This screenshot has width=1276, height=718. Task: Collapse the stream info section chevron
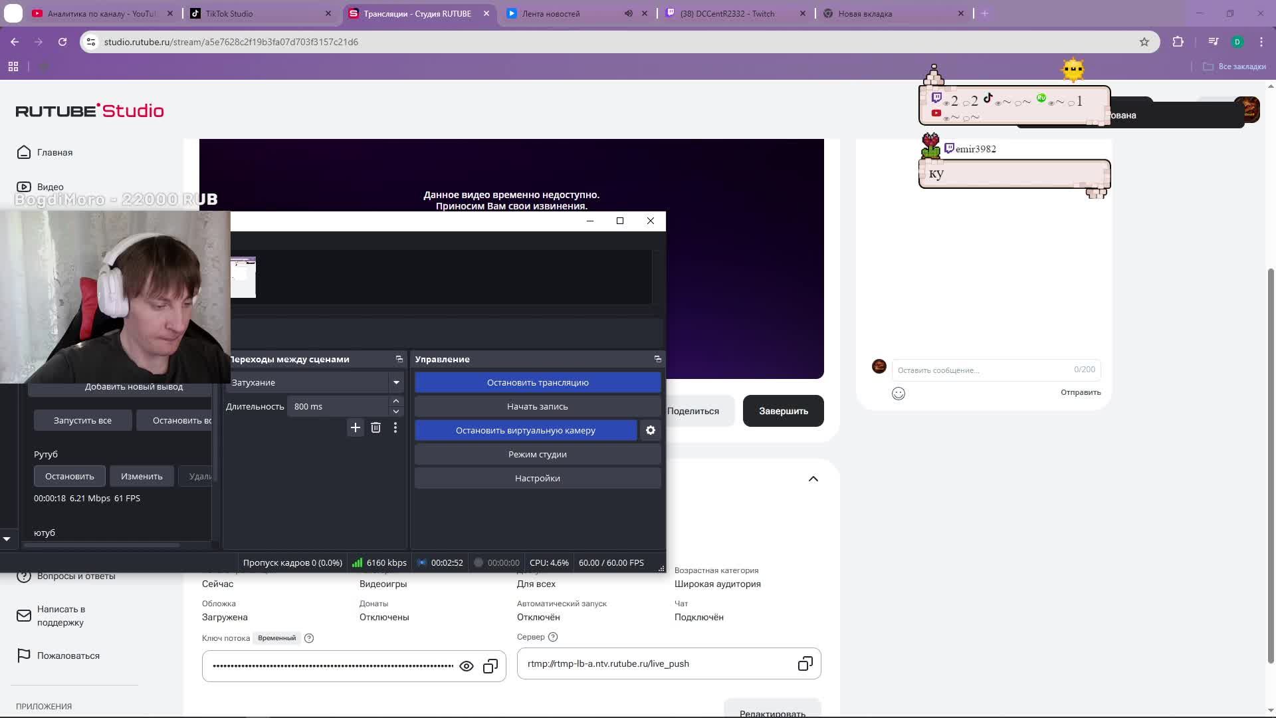(813, 479)
